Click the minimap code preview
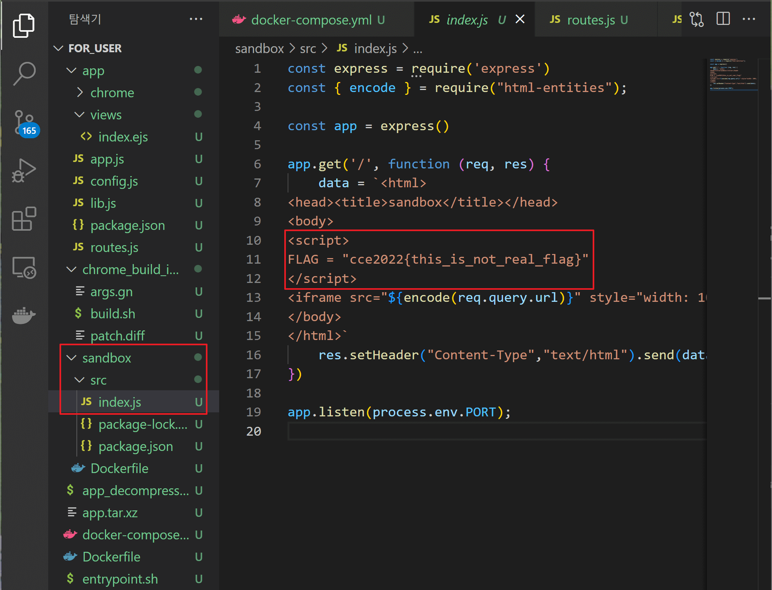 coord(732,74)
